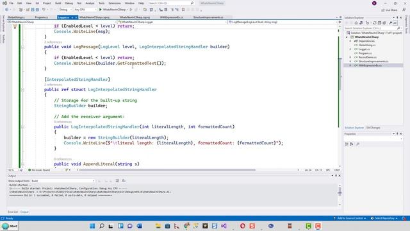The height and width of the screenshot is (231, 410).
Task: Click Home icon in Solution Explorer toolbar
Action: pyautogui.click(x=356, y=23)
